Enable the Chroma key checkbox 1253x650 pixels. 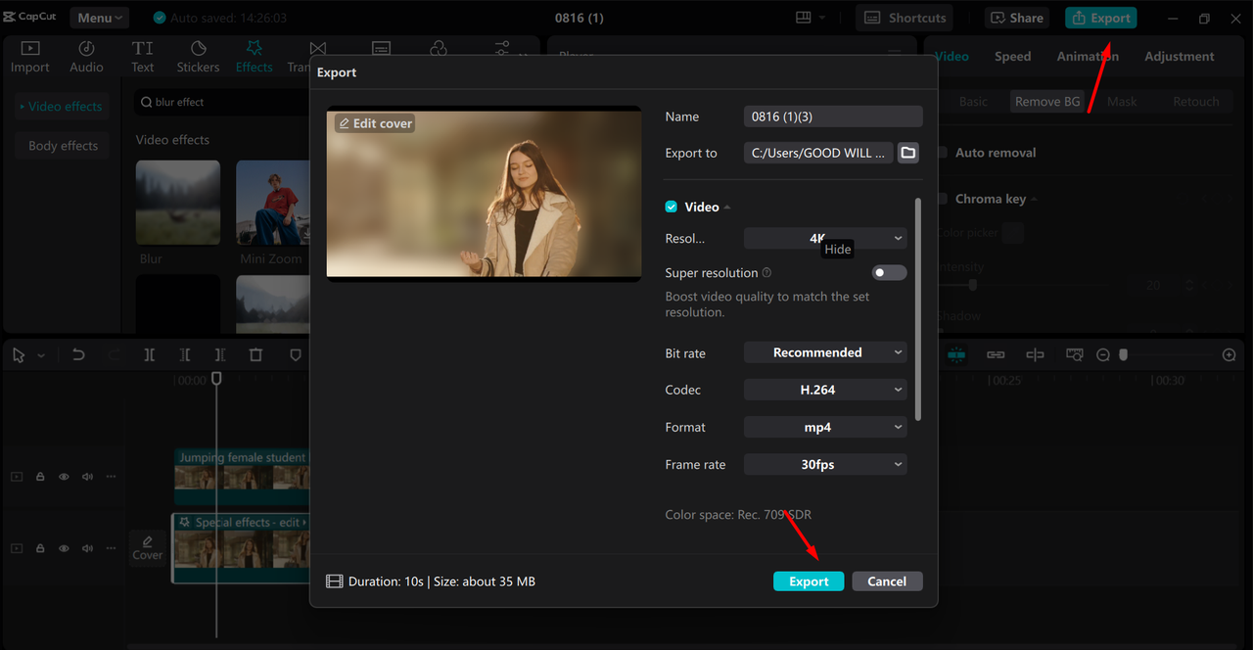pyautogui.click(x=943, y=199)
